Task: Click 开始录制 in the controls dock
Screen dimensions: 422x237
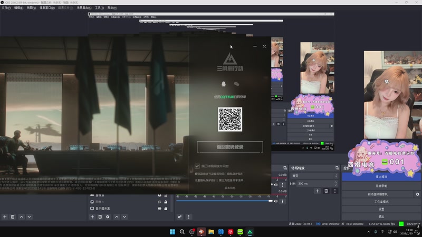Action: [381, 186]
